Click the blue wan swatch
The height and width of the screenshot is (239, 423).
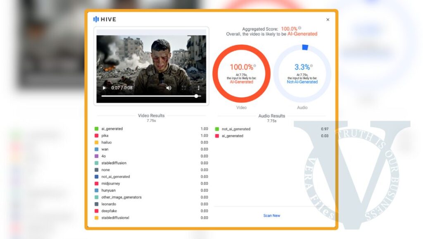click(x=96, y=149)
